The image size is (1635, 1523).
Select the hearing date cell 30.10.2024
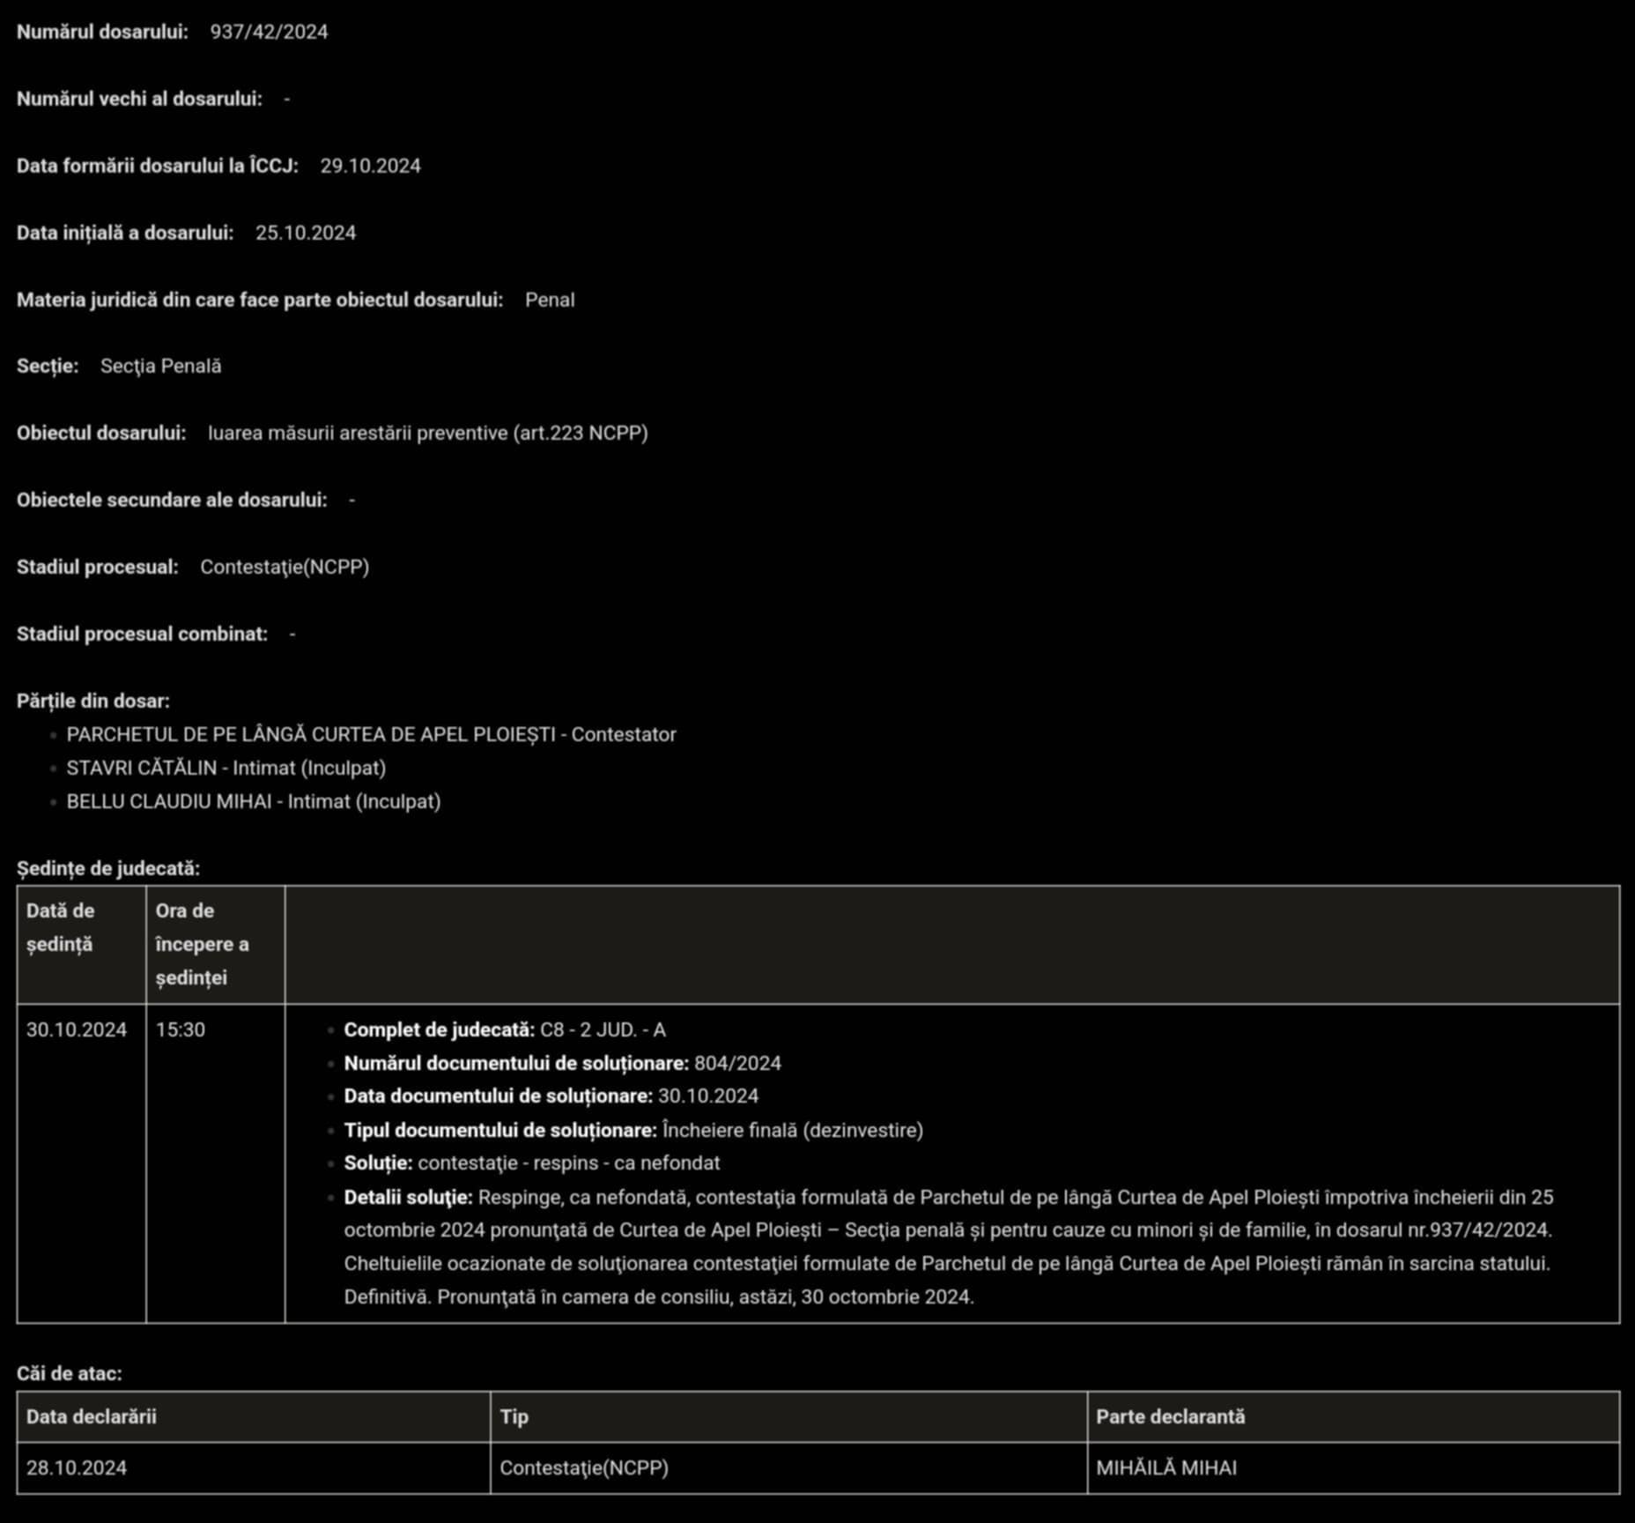(77, 1030)
